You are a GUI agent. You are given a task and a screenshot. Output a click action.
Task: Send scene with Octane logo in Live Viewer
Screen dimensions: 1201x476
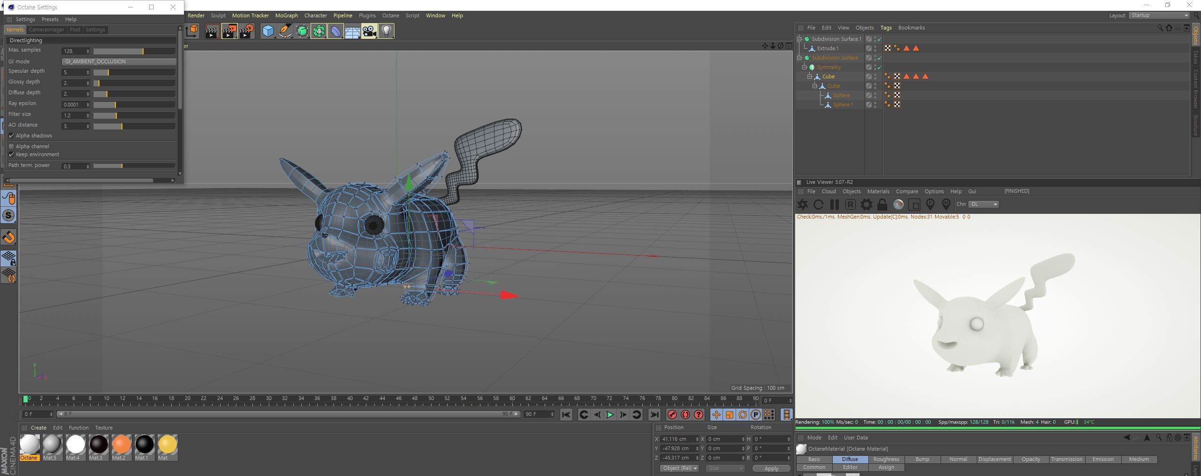(803, 204)
